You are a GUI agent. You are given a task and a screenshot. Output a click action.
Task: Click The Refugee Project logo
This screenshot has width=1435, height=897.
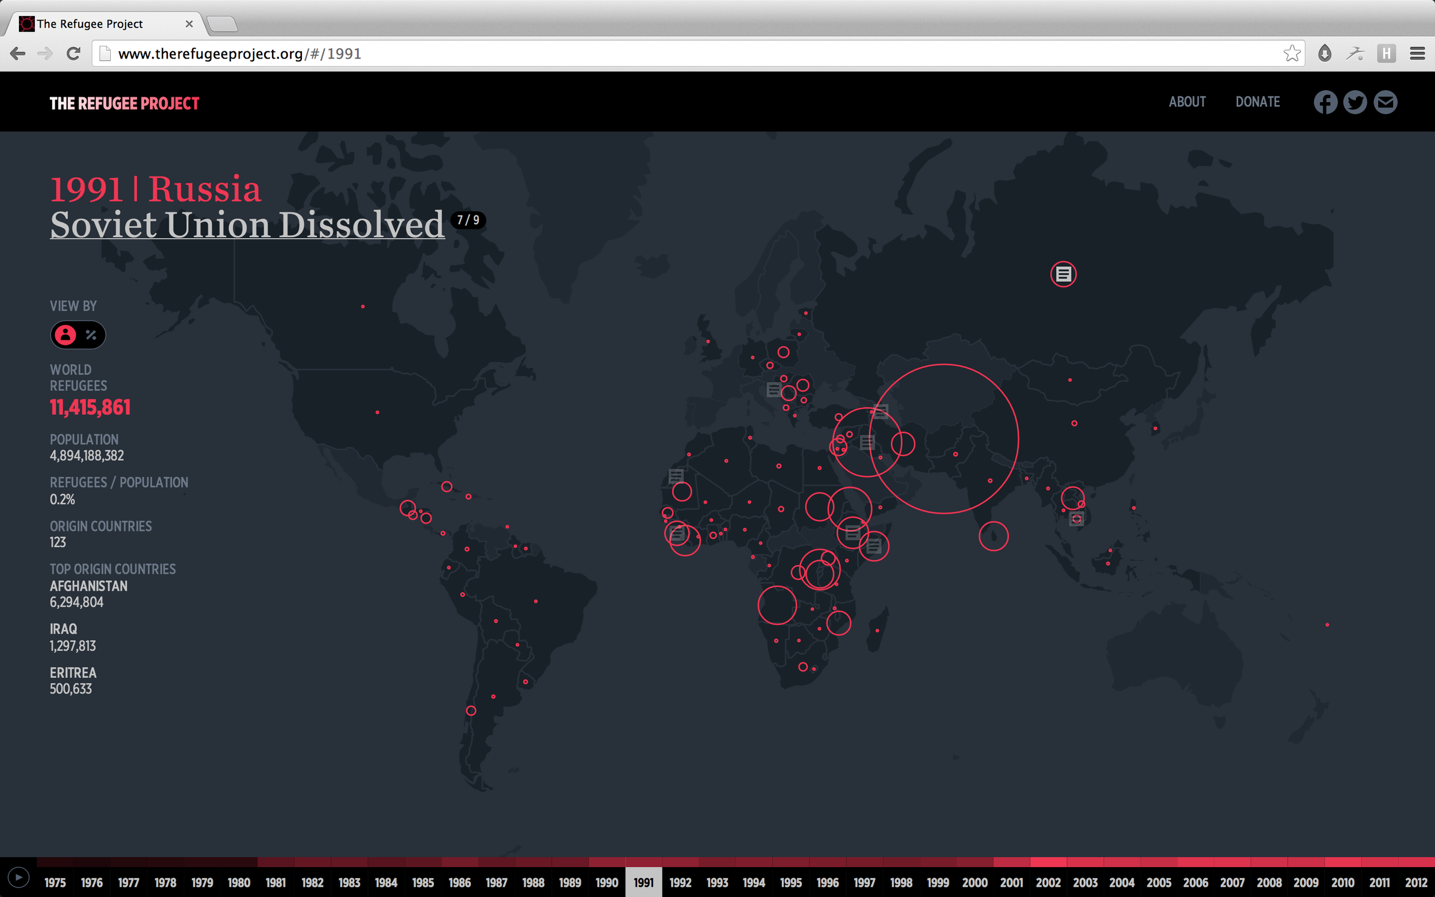(125, 103)
